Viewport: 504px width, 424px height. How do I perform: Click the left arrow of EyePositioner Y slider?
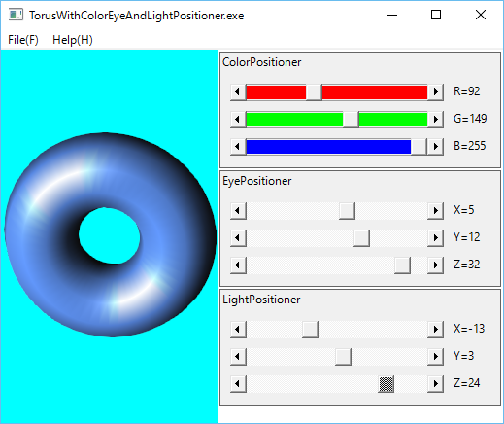coord(238,238)
